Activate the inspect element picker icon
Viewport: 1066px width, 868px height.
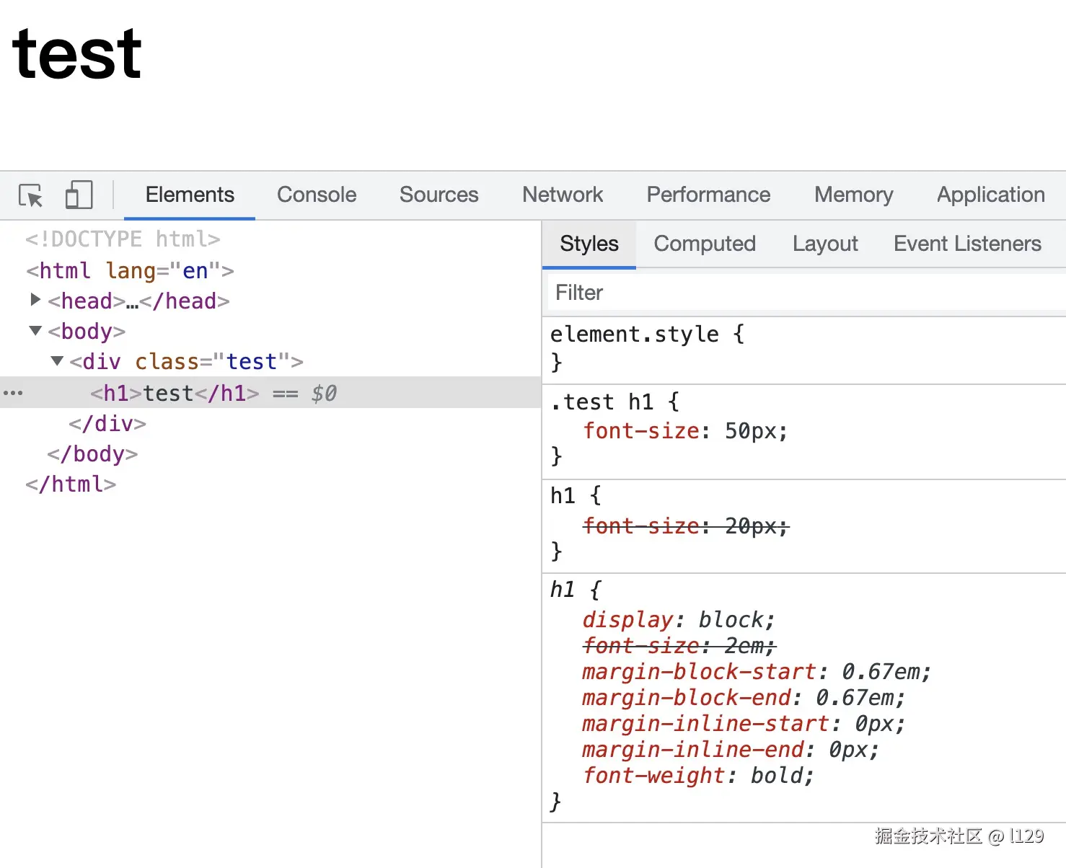click(30, 195)
